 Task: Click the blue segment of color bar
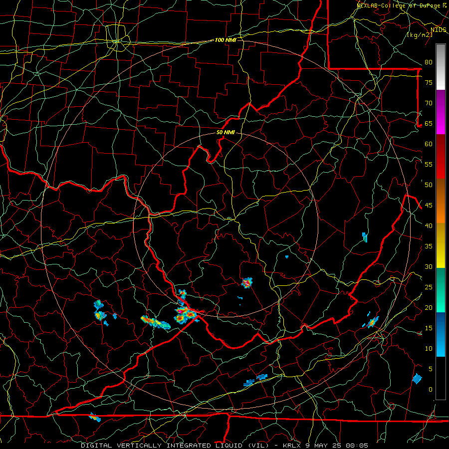441,334
